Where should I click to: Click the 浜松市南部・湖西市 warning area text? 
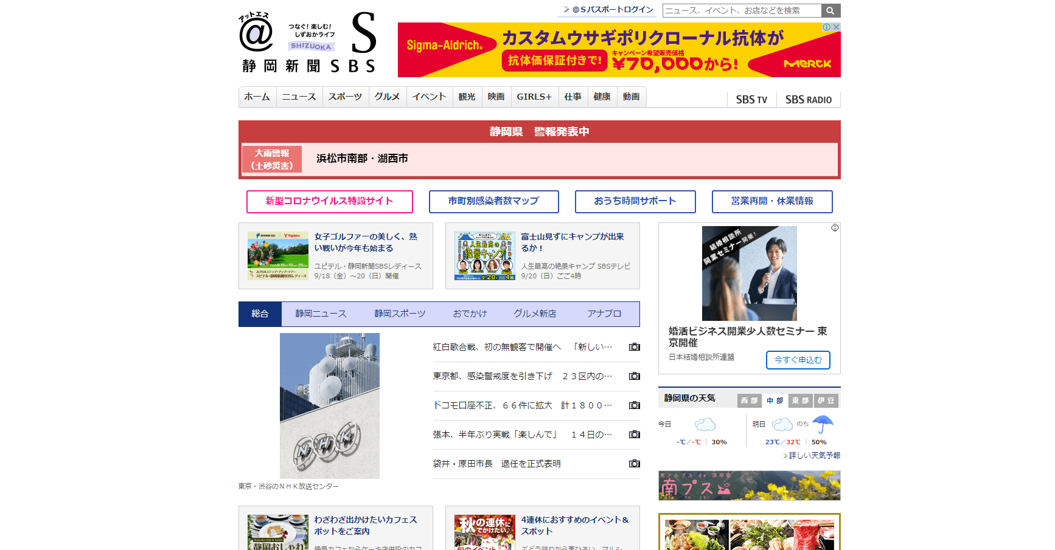point(362,159)
